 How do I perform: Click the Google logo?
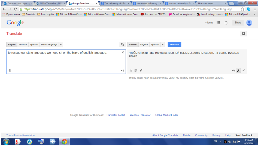(15, 23)
